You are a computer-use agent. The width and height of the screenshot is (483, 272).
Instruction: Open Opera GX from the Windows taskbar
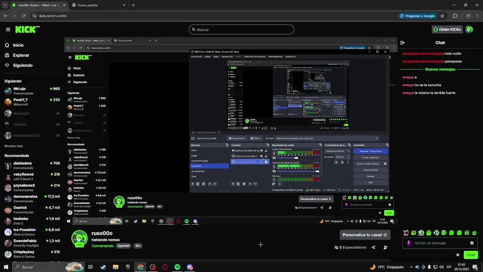coord(165,267)
